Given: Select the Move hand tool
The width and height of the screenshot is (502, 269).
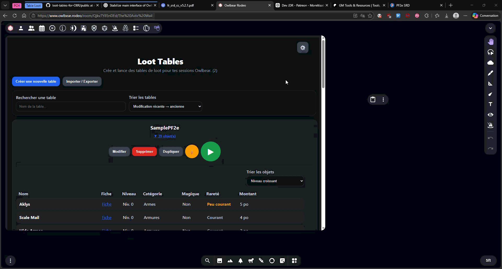Looking at the screenshot, I should 490,42.
